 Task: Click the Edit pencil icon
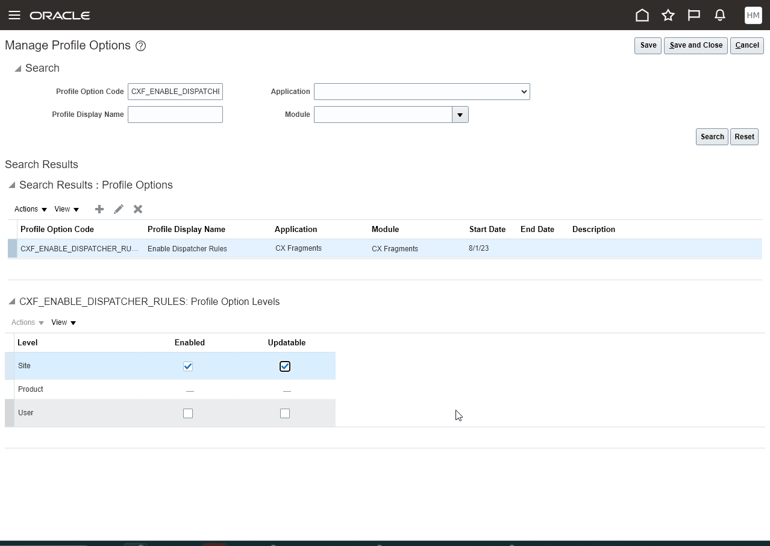coord(119,209)
